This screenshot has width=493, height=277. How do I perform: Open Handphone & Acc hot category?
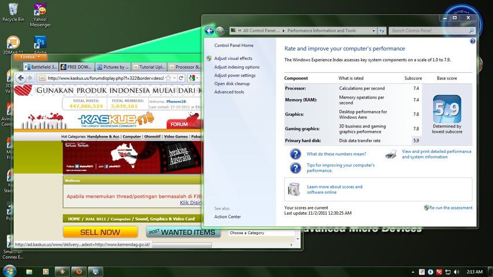point(103,136)
